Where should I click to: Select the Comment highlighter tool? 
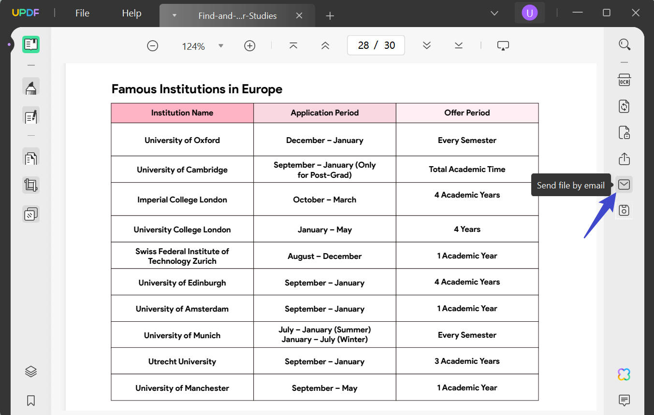coord(31,87)
